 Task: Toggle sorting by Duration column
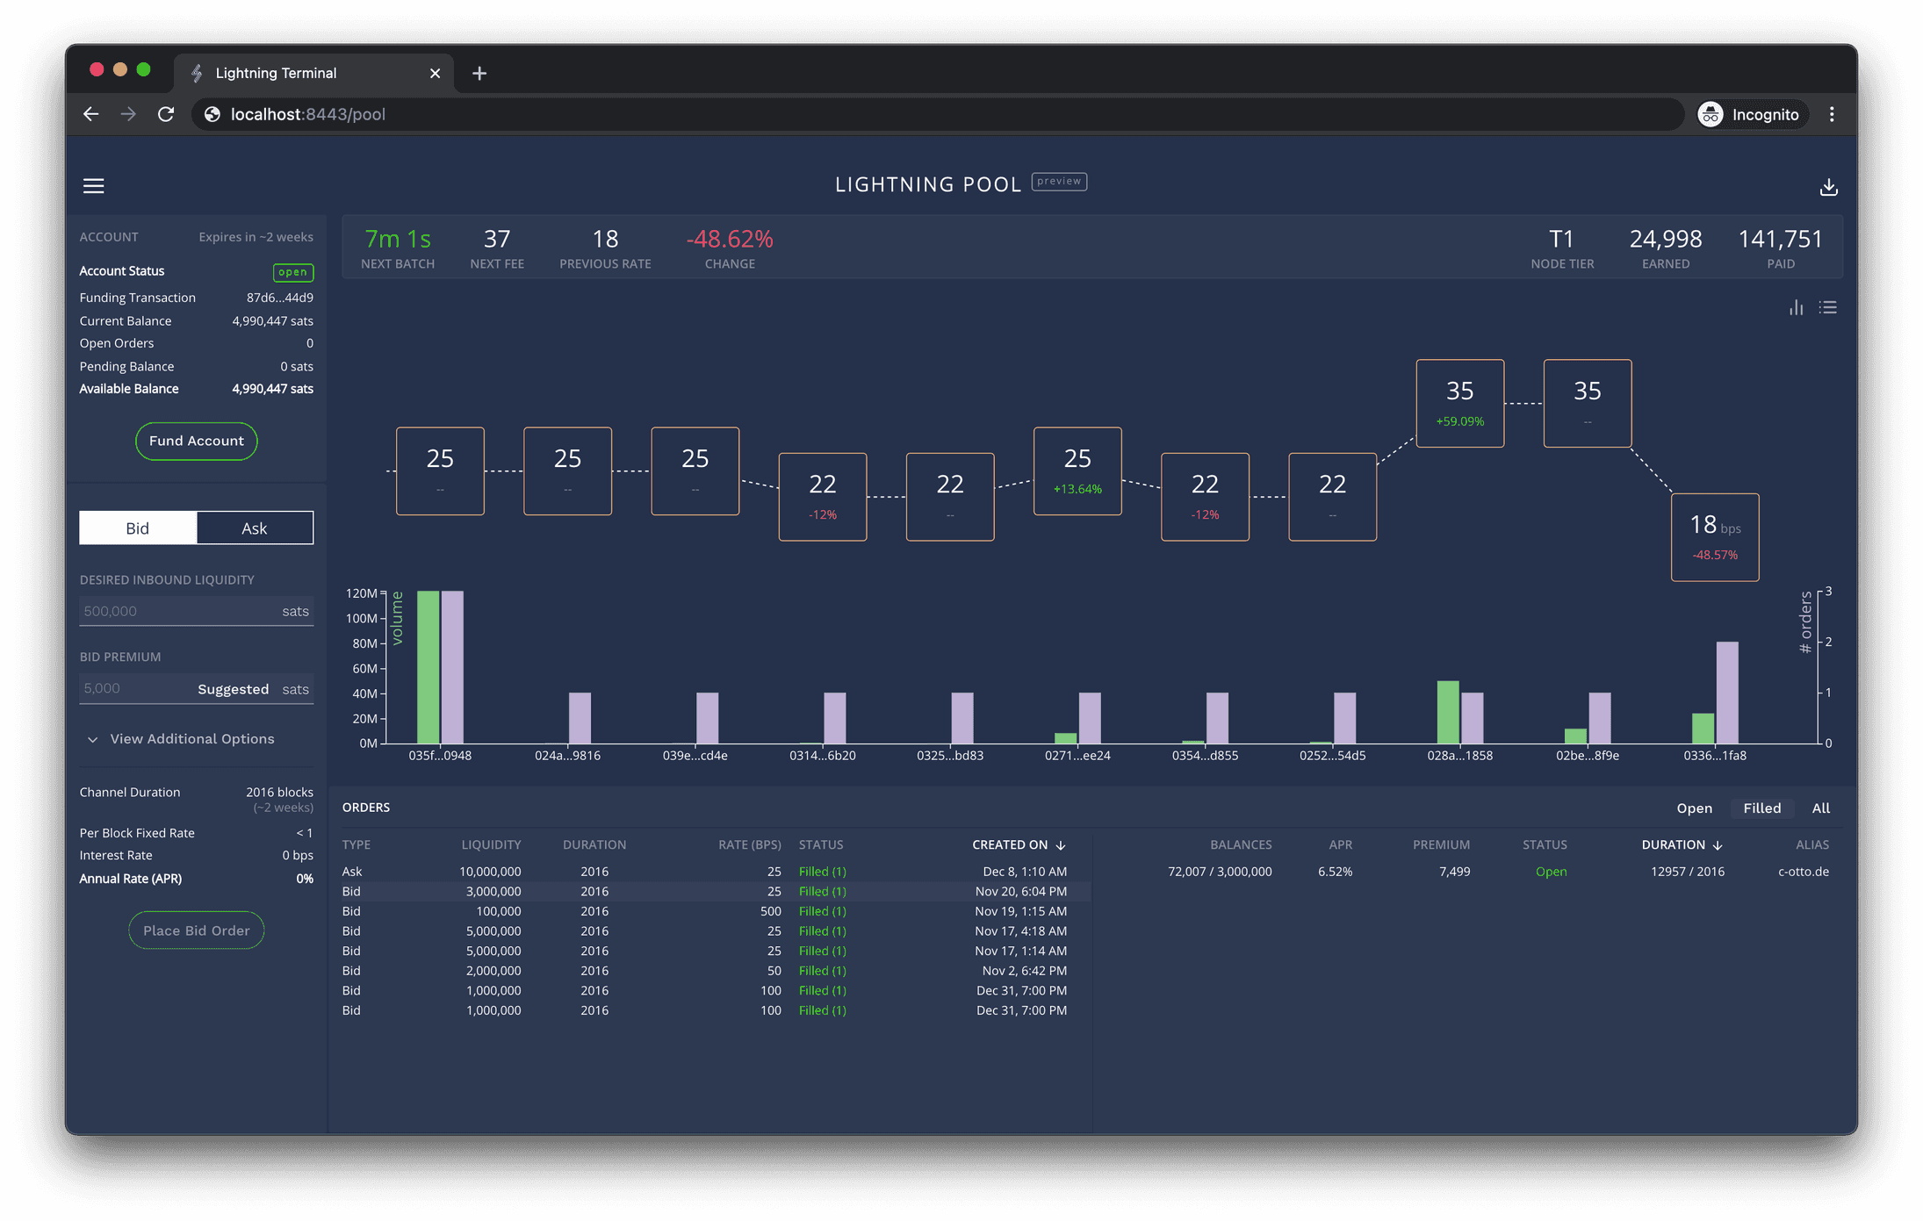coord(1682,844)
